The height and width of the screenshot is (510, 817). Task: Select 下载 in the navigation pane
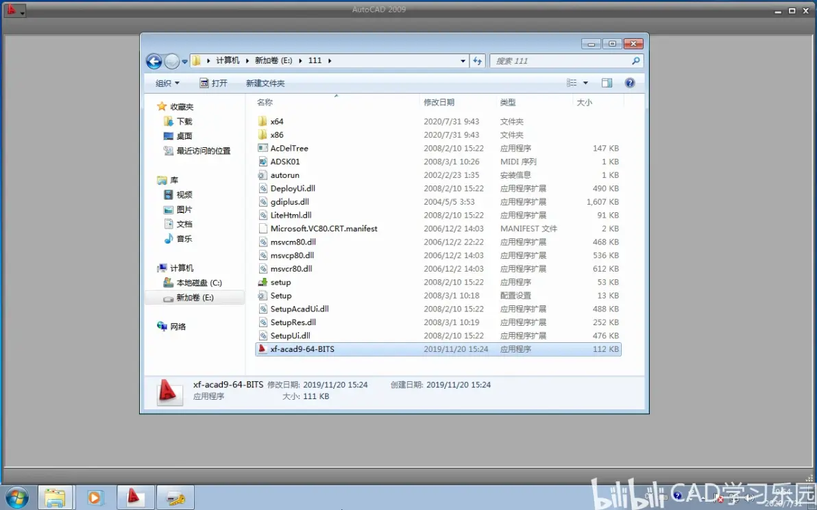[x=178, y=121]
